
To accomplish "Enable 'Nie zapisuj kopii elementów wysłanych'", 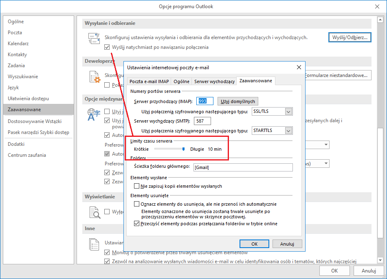I will [136, 186].
